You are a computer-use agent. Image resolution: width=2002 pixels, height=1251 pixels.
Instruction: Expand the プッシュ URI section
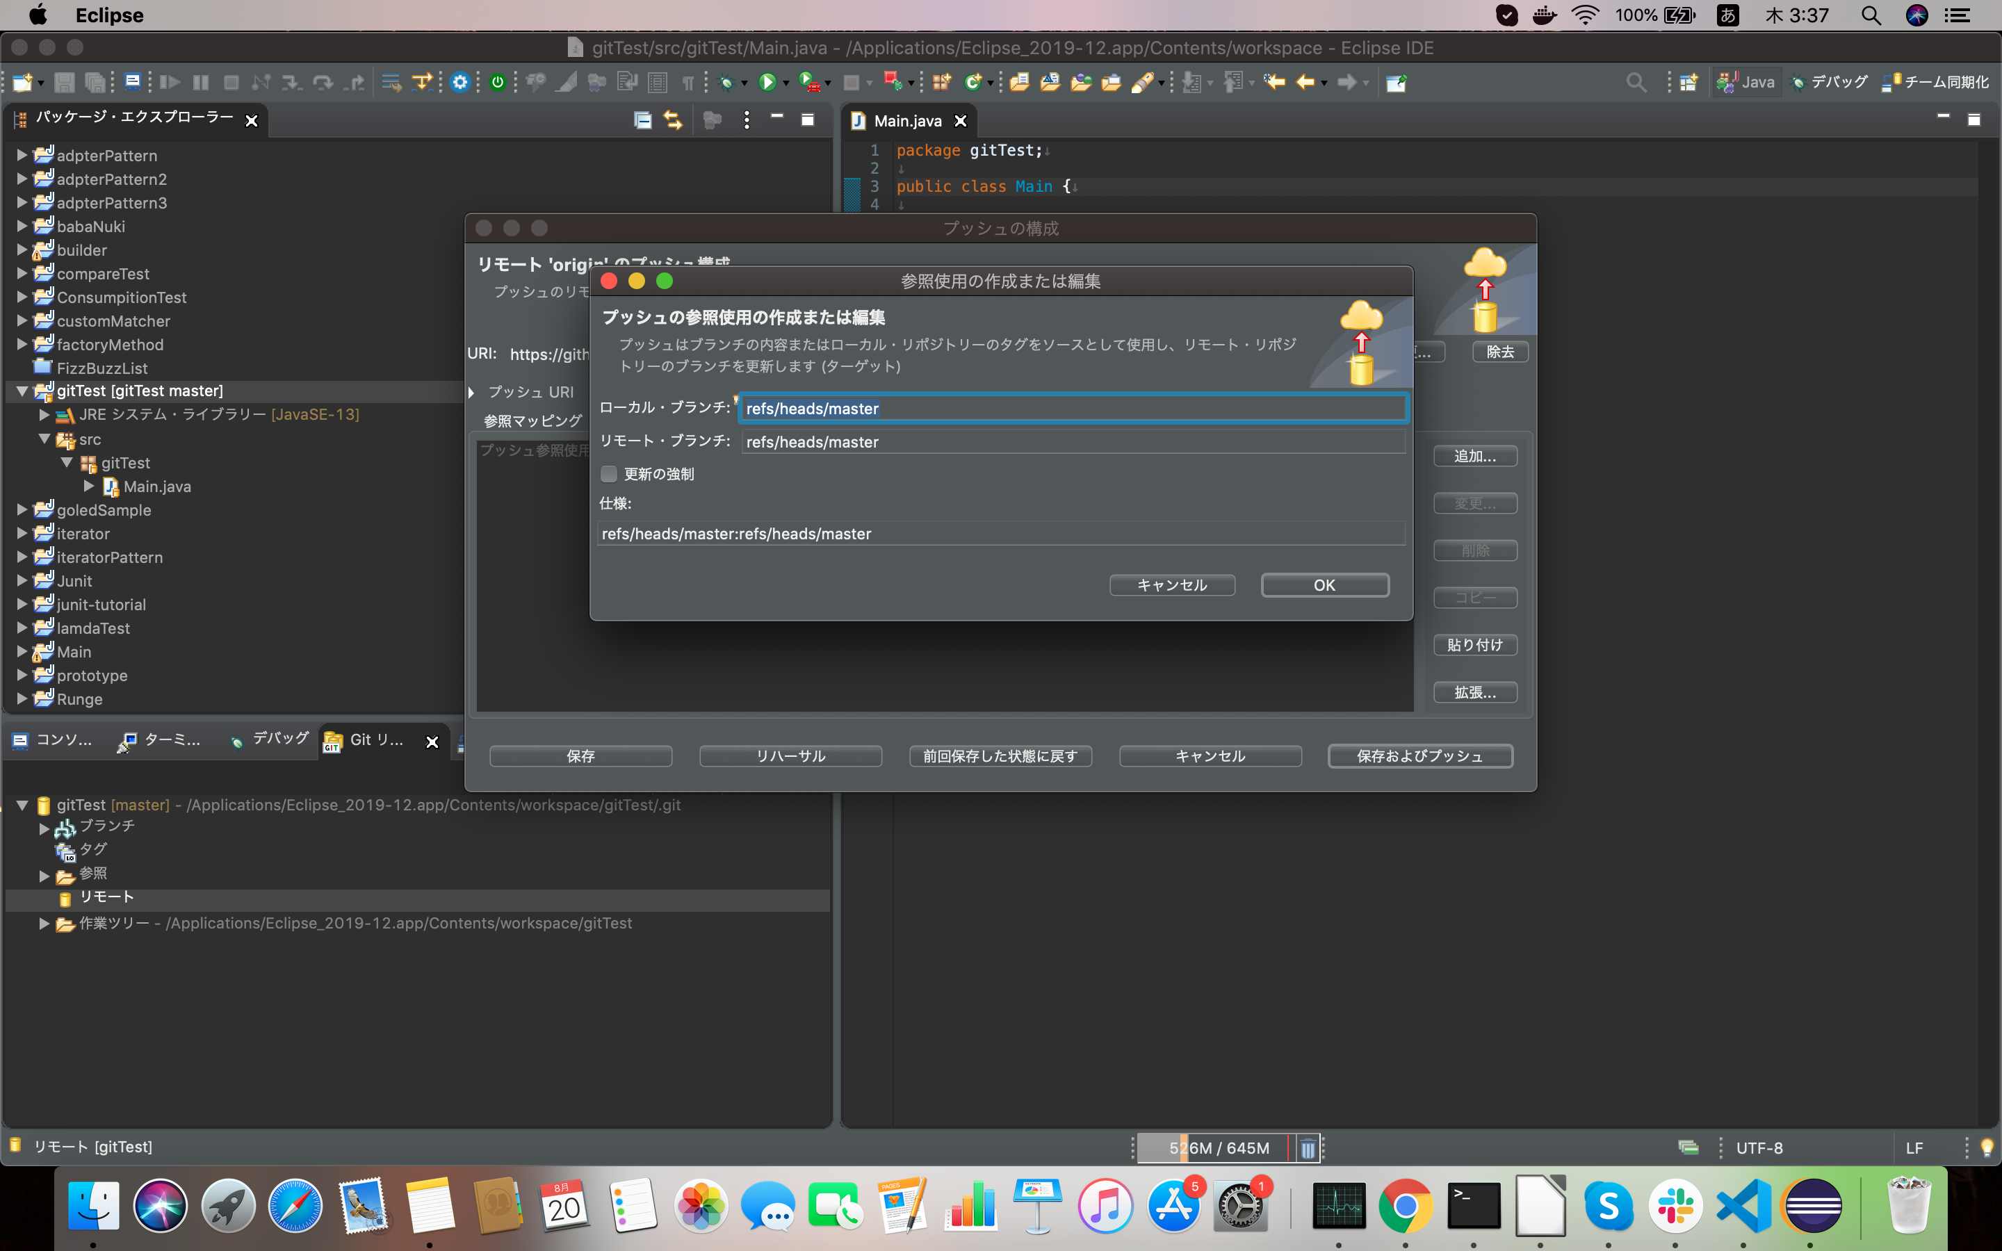471,392
